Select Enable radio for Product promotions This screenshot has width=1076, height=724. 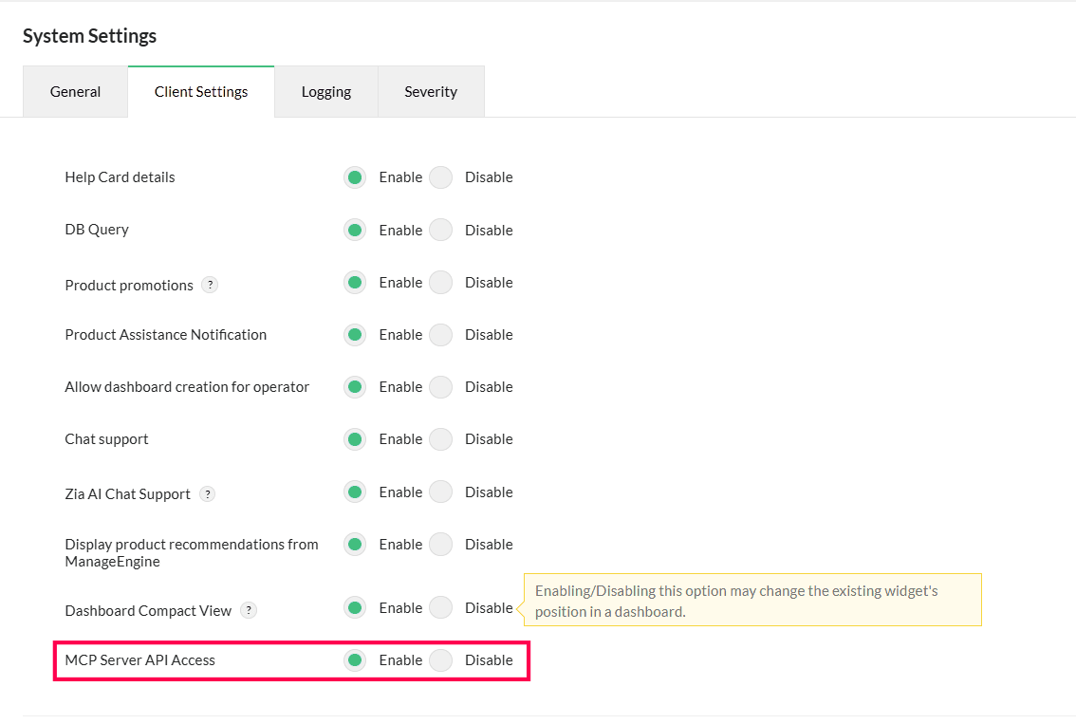click(x=355, y=282)
